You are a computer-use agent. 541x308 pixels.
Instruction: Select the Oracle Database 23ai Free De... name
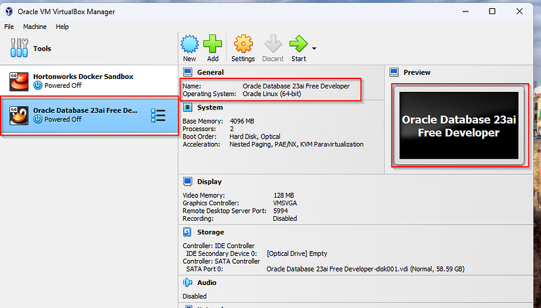[x=85, y=110]
